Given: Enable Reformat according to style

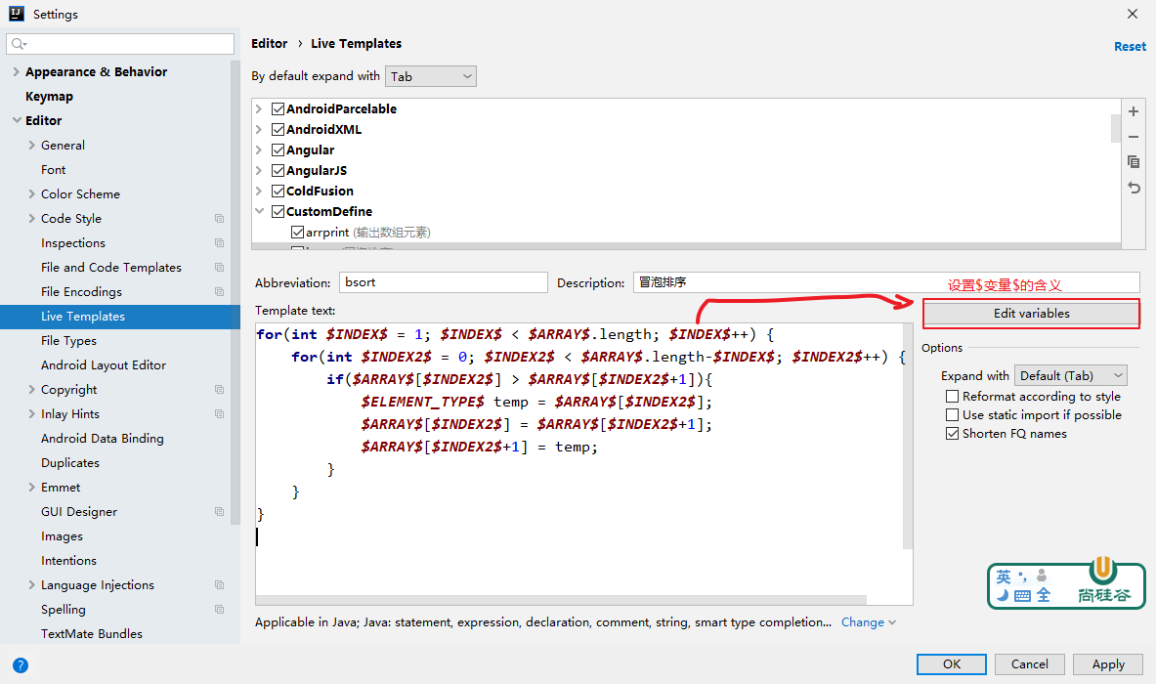Looking at the screenshot, I should click(x=952, y=397).
